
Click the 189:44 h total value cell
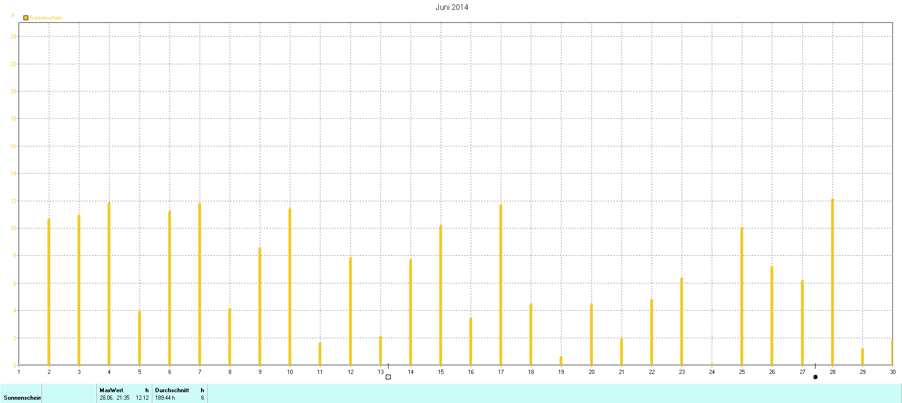pyautogui.click(x=165, y=398)
